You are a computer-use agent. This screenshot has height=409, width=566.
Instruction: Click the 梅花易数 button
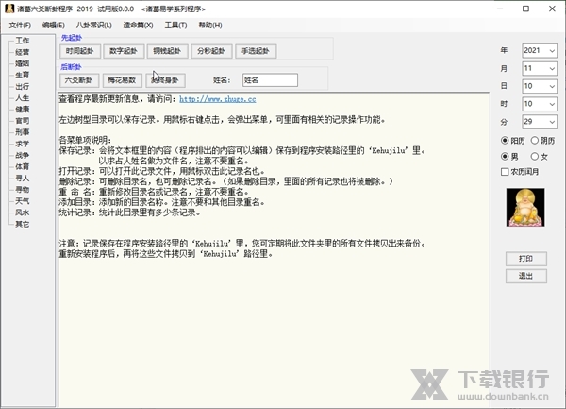pos(122,80)
